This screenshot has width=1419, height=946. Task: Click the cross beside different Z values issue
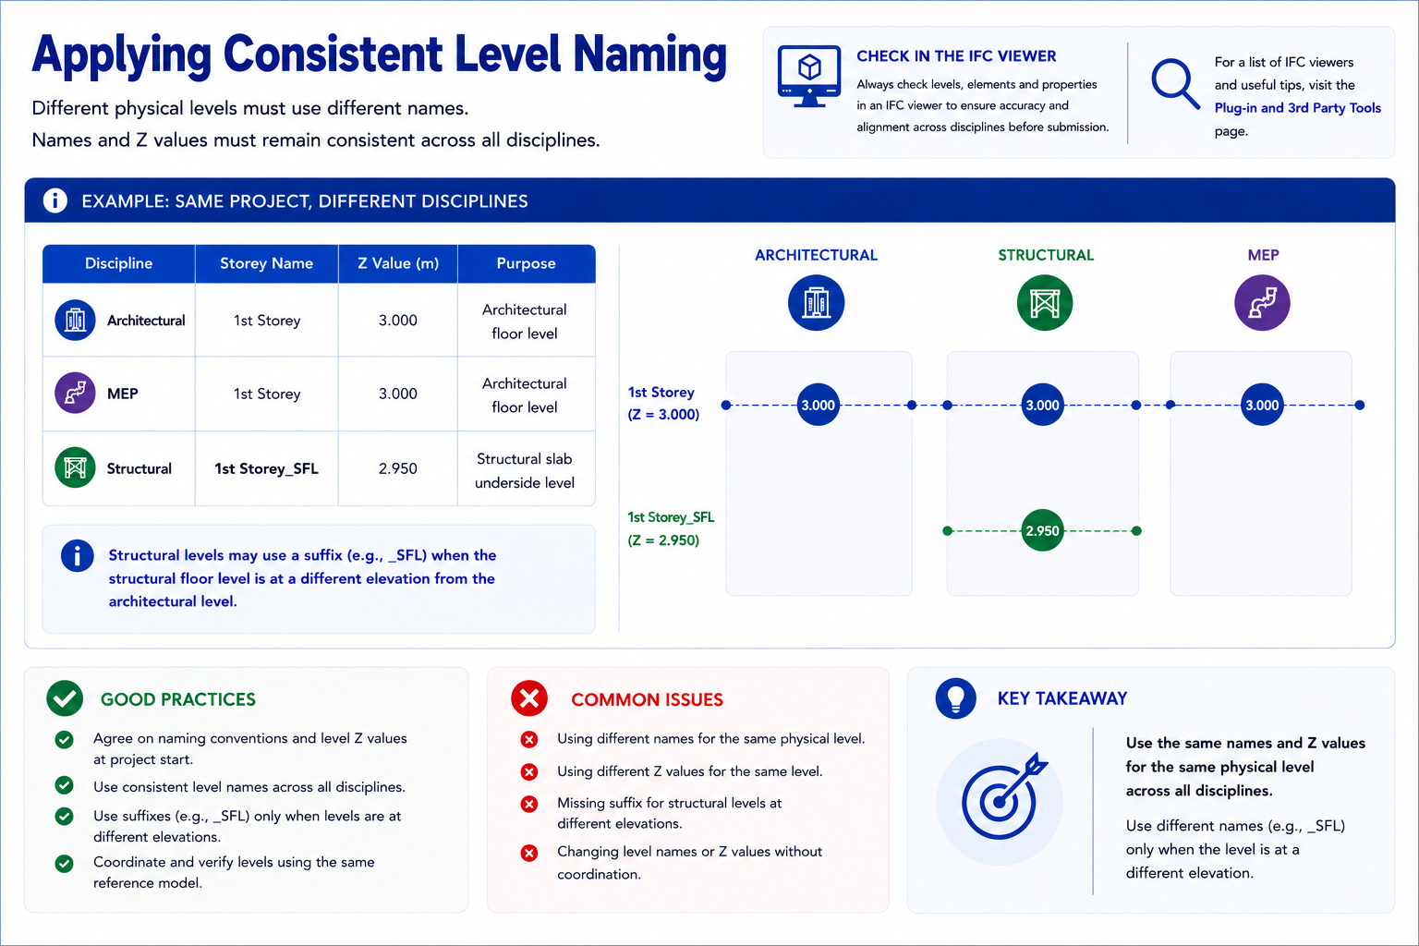pyautogui.click(x=529, y=771)
